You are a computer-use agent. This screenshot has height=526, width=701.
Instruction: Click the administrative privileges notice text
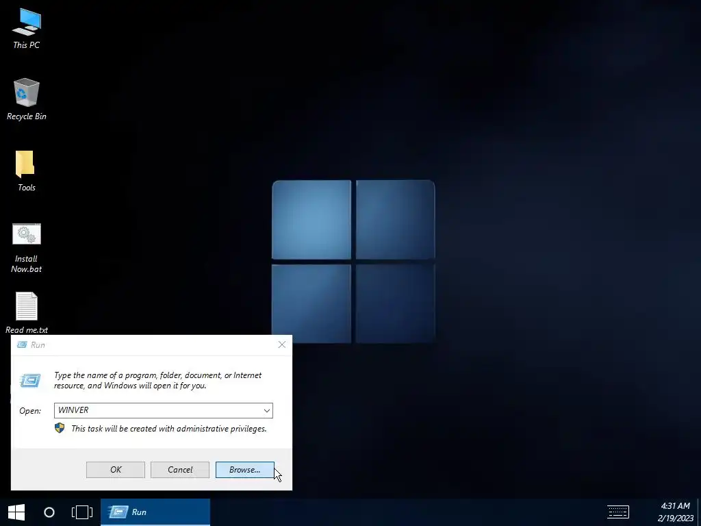(168, 429)
